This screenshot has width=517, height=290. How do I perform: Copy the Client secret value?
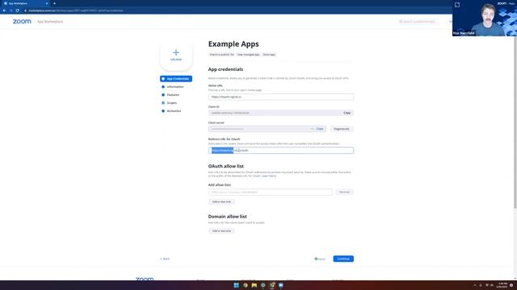tap(320, 129)
